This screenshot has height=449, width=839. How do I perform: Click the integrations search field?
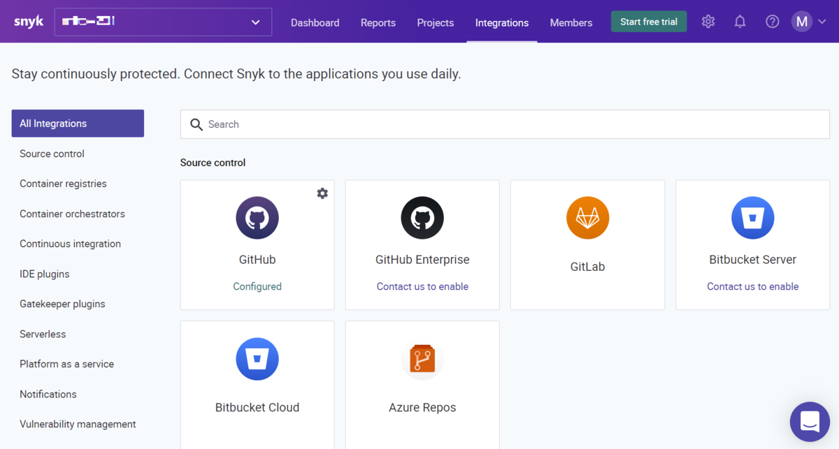pyautogui.click(x=505, y=124)
